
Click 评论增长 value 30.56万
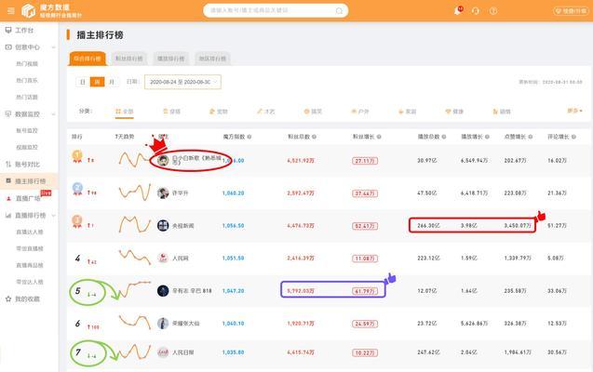(x=557, y=352)
